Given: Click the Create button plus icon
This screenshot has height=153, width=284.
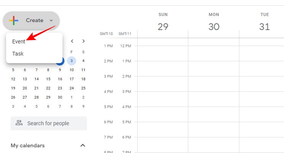Looking at the screenshot, I should [x=14, y=21].
